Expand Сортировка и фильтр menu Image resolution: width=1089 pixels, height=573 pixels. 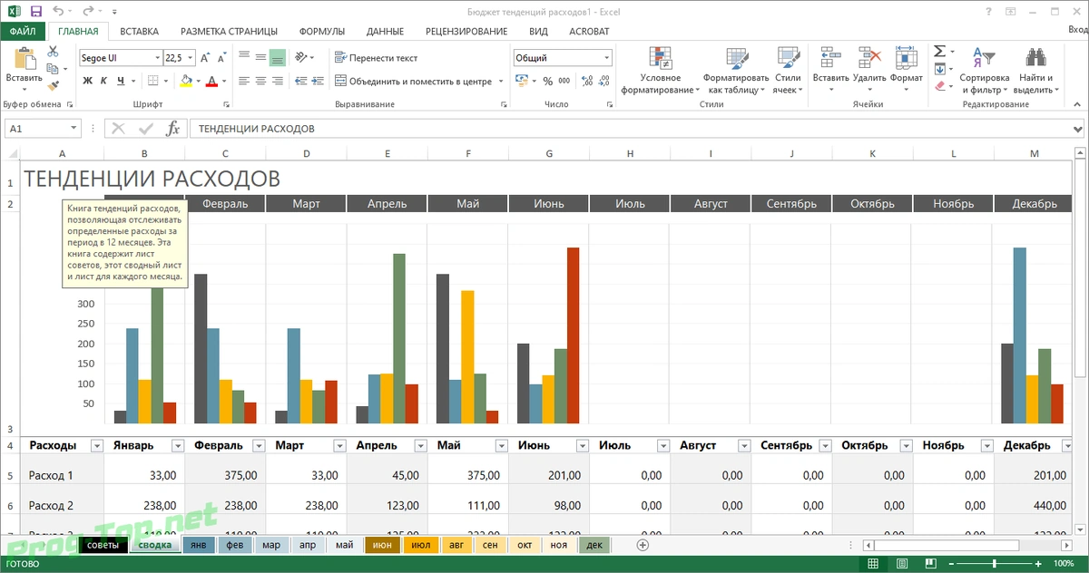pos(985,70)
